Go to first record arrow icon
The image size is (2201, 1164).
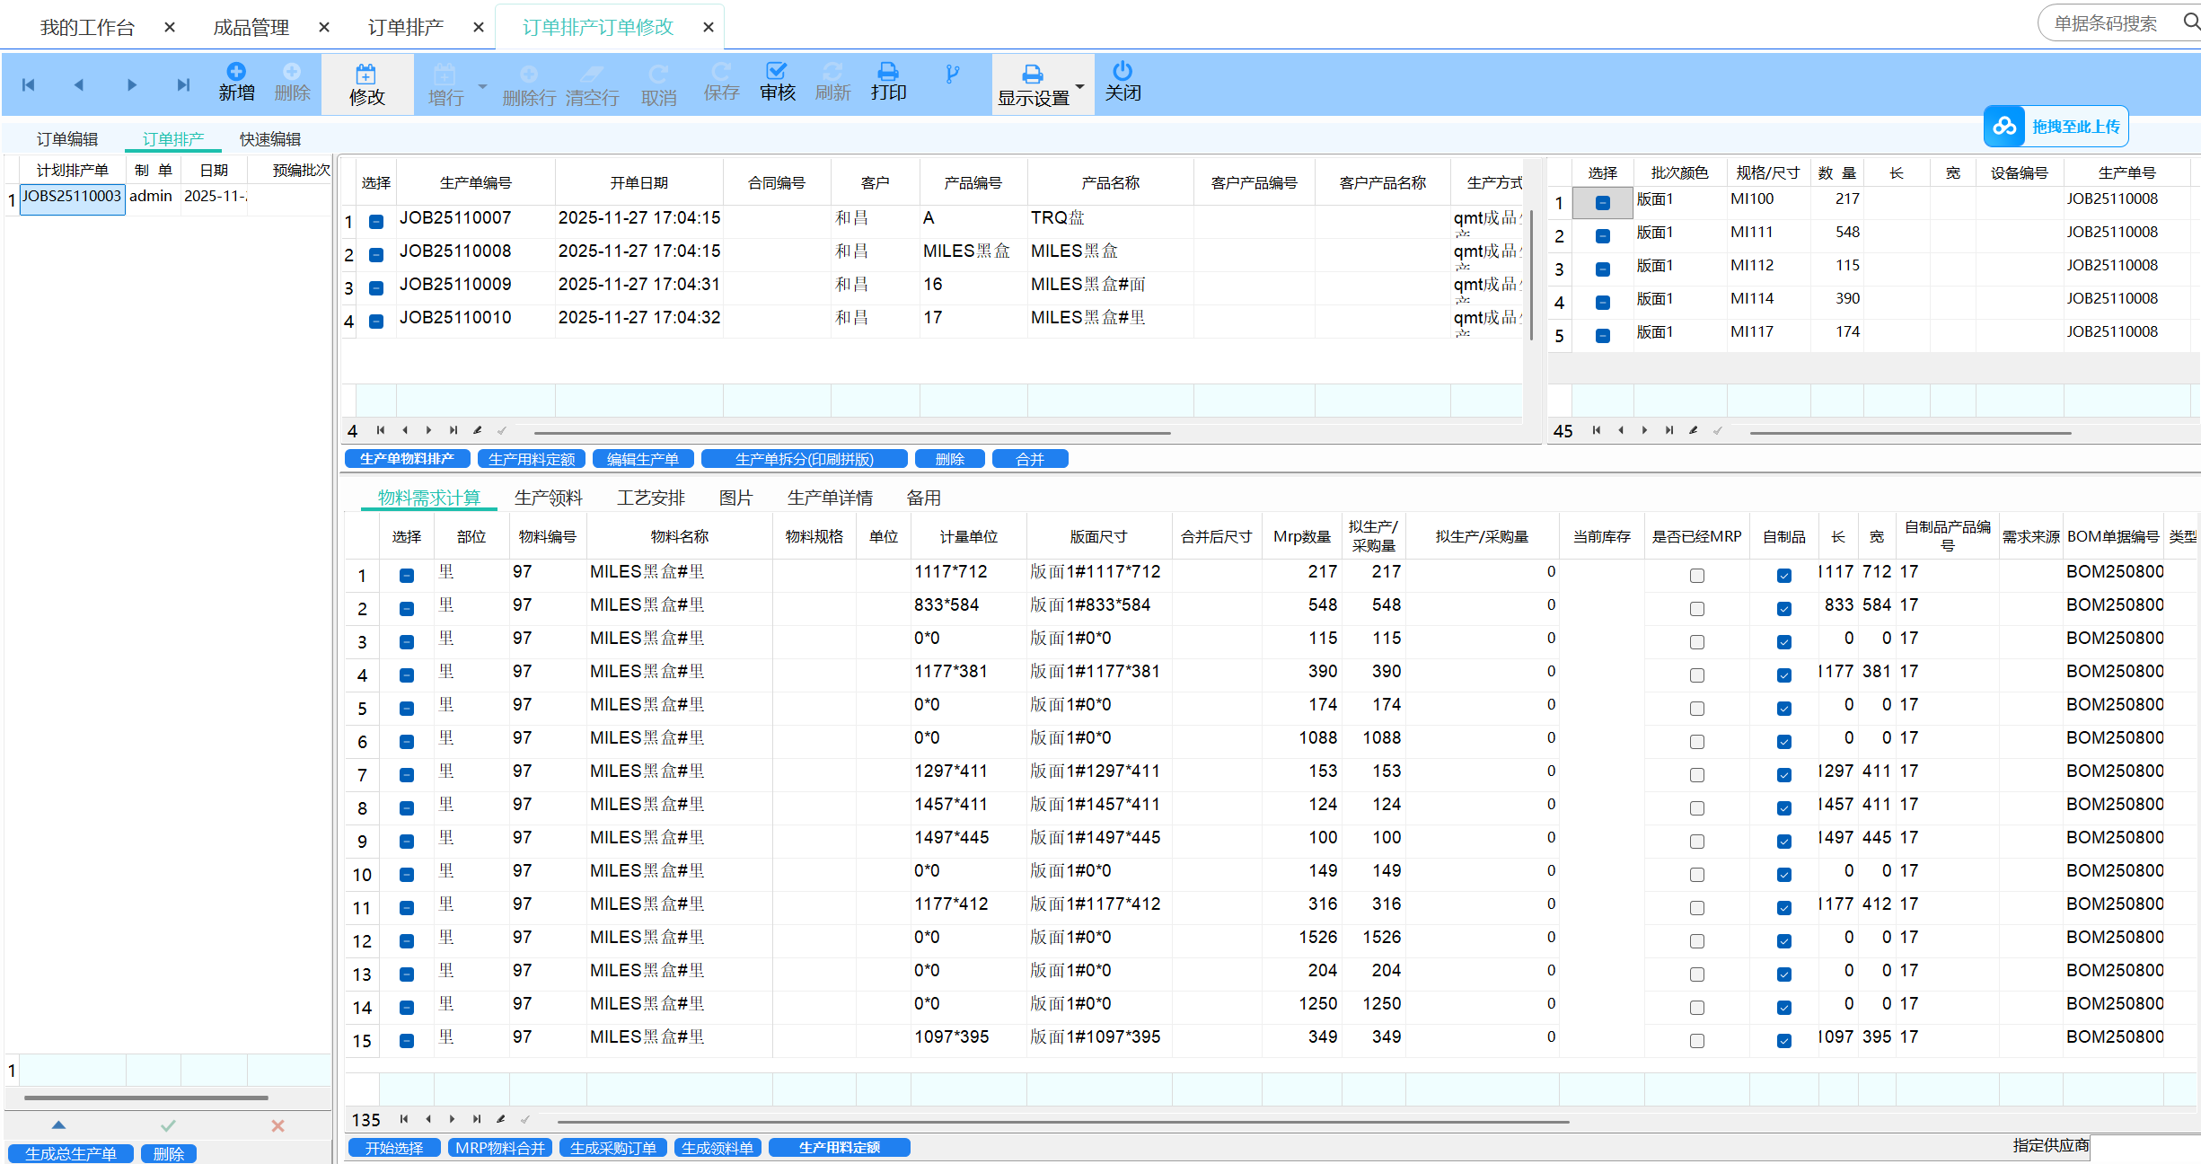point(29,85)
